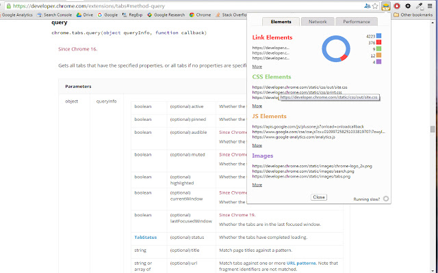Expand More under CSS Elements
Viewport: 438px width, 273px height.
257,106
